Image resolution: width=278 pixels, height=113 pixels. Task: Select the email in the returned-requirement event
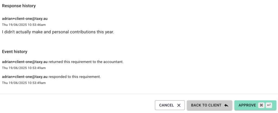click(25, 62)
